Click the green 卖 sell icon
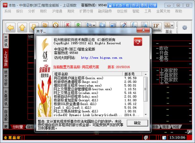Screen dimensions: 195x143 [x=78, y=25]
